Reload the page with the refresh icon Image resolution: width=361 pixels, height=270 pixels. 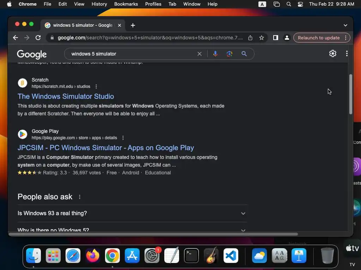click(x=38, y=38)
